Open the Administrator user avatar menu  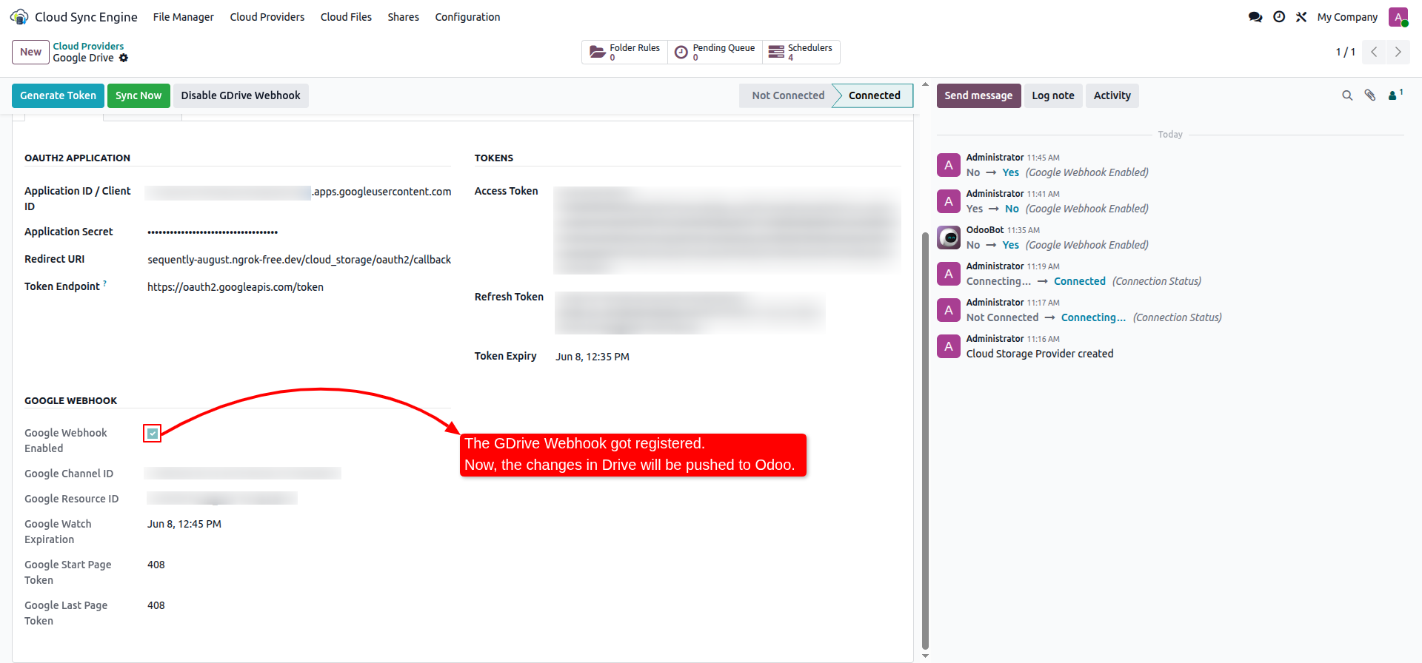[x=1398, y=17]
